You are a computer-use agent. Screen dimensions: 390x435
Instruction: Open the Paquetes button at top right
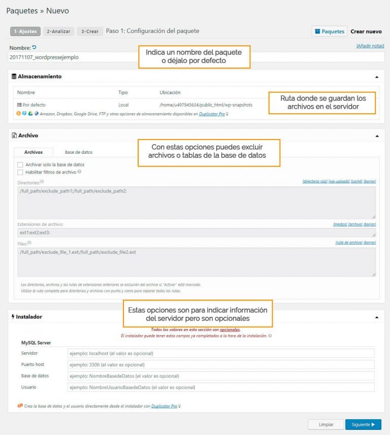pyautogui.click(x=329, y=31)
